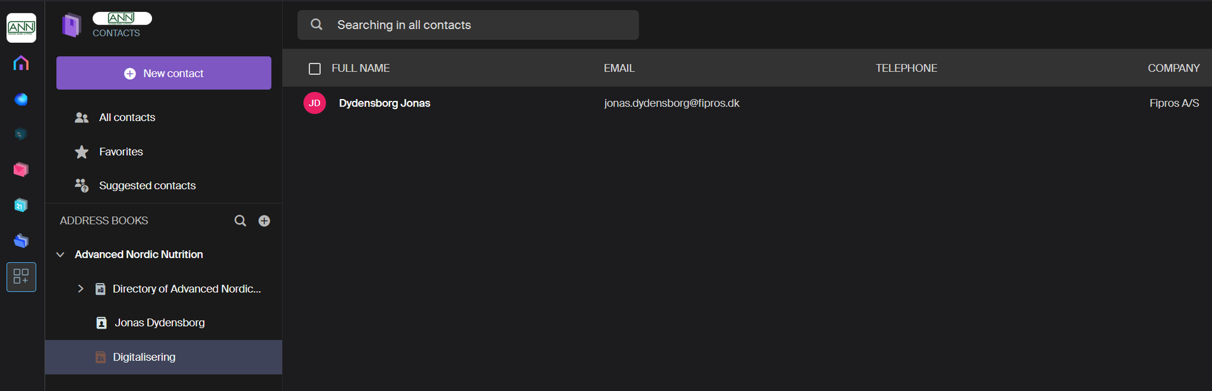Show Suggested contacts list
The width and height of the screenshot is (1212, 391).
pyautogui.click(x=147, y=186)
